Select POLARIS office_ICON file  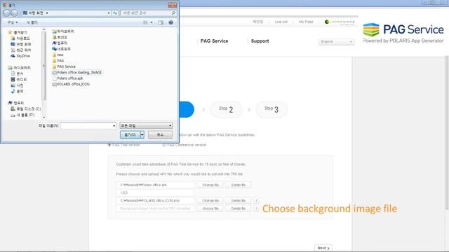coord(71,84)
